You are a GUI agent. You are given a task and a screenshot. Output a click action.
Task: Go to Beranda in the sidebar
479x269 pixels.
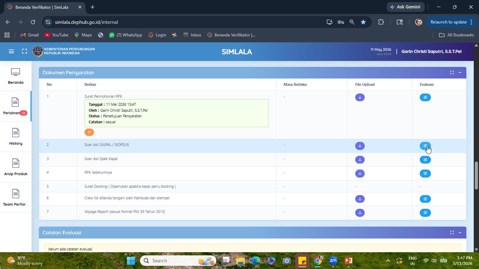[x=15, y=76]
